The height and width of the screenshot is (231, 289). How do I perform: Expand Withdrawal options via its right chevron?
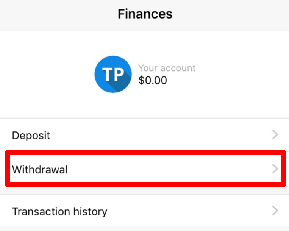click(x=275, y=169)
